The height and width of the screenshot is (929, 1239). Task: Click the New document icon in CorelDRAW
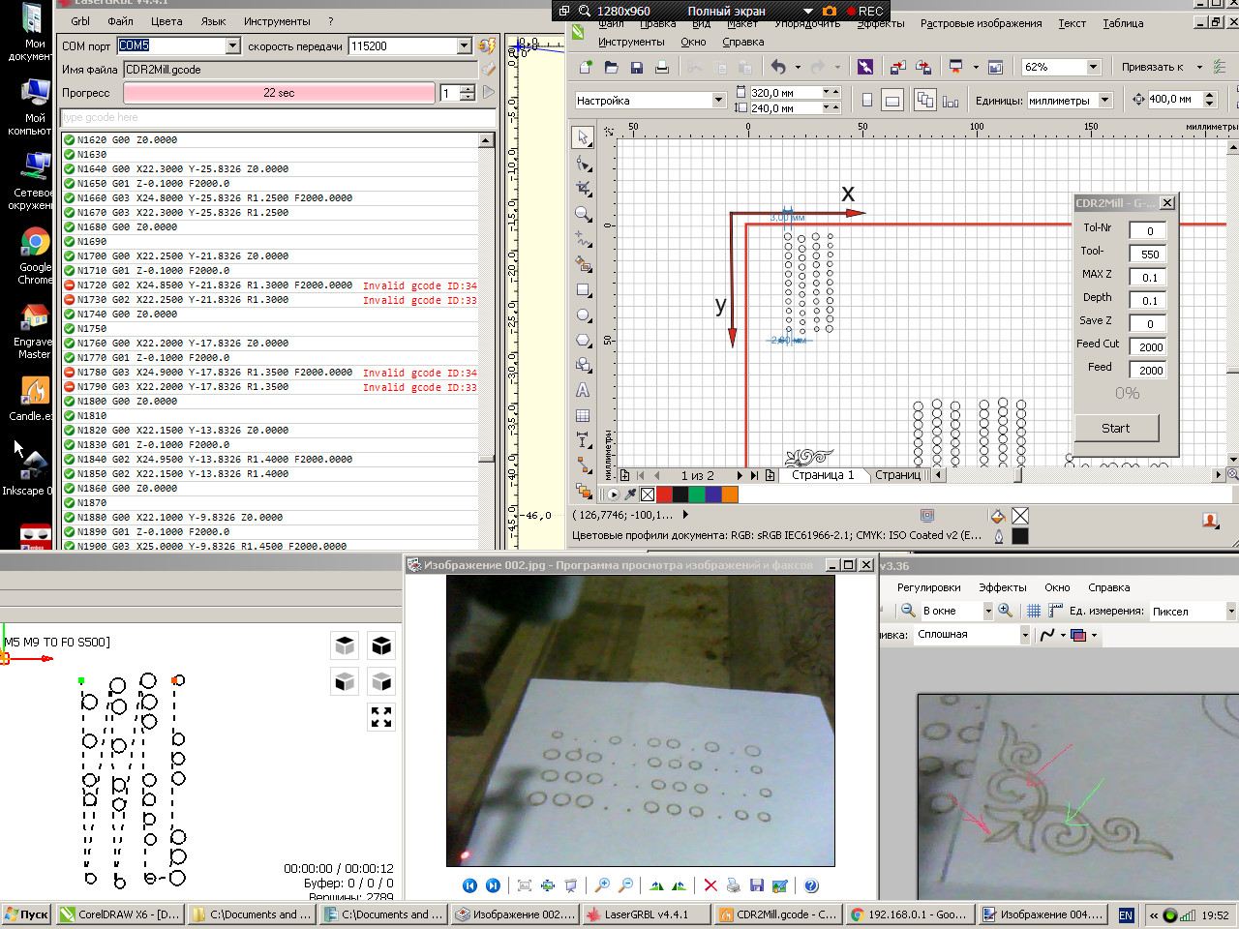point(586,67)
